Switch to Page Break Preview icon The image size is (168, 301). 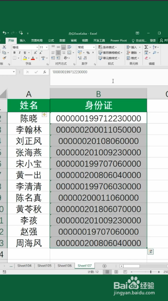coord(125,272)
